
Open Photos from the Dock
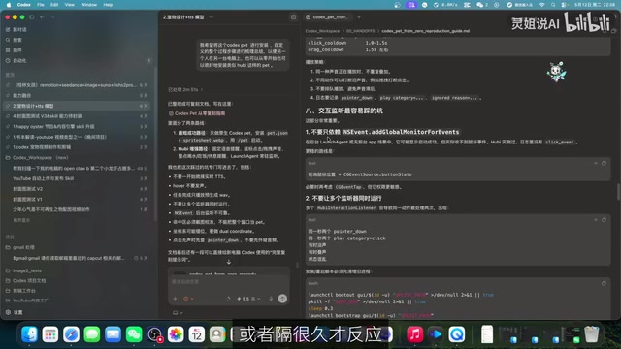tap(176, 334)
